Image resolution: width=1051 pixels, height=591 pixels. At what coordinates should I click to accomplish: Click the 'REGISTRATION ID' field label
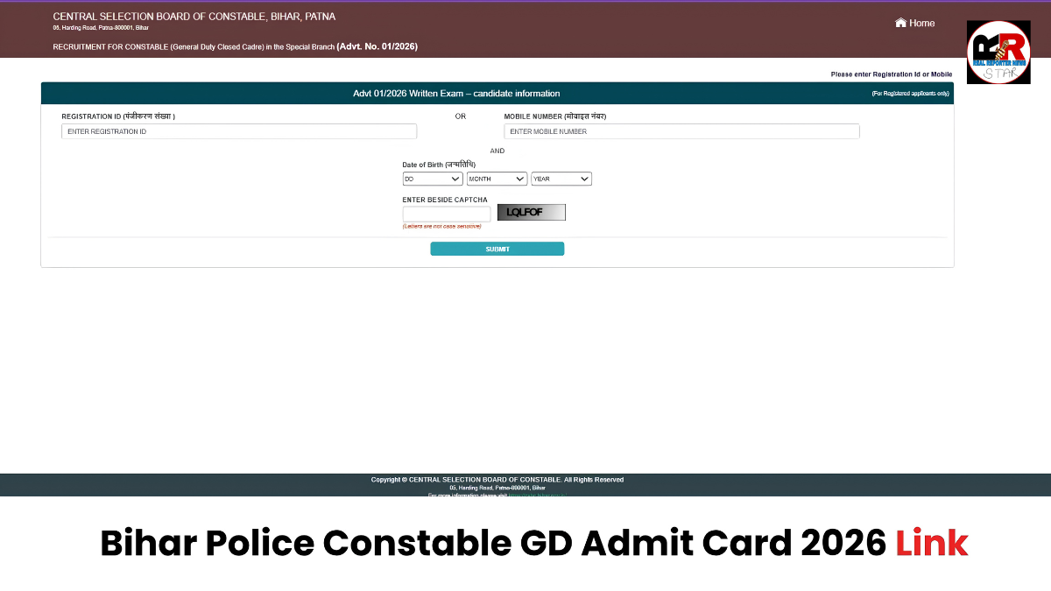pos(118,116)
